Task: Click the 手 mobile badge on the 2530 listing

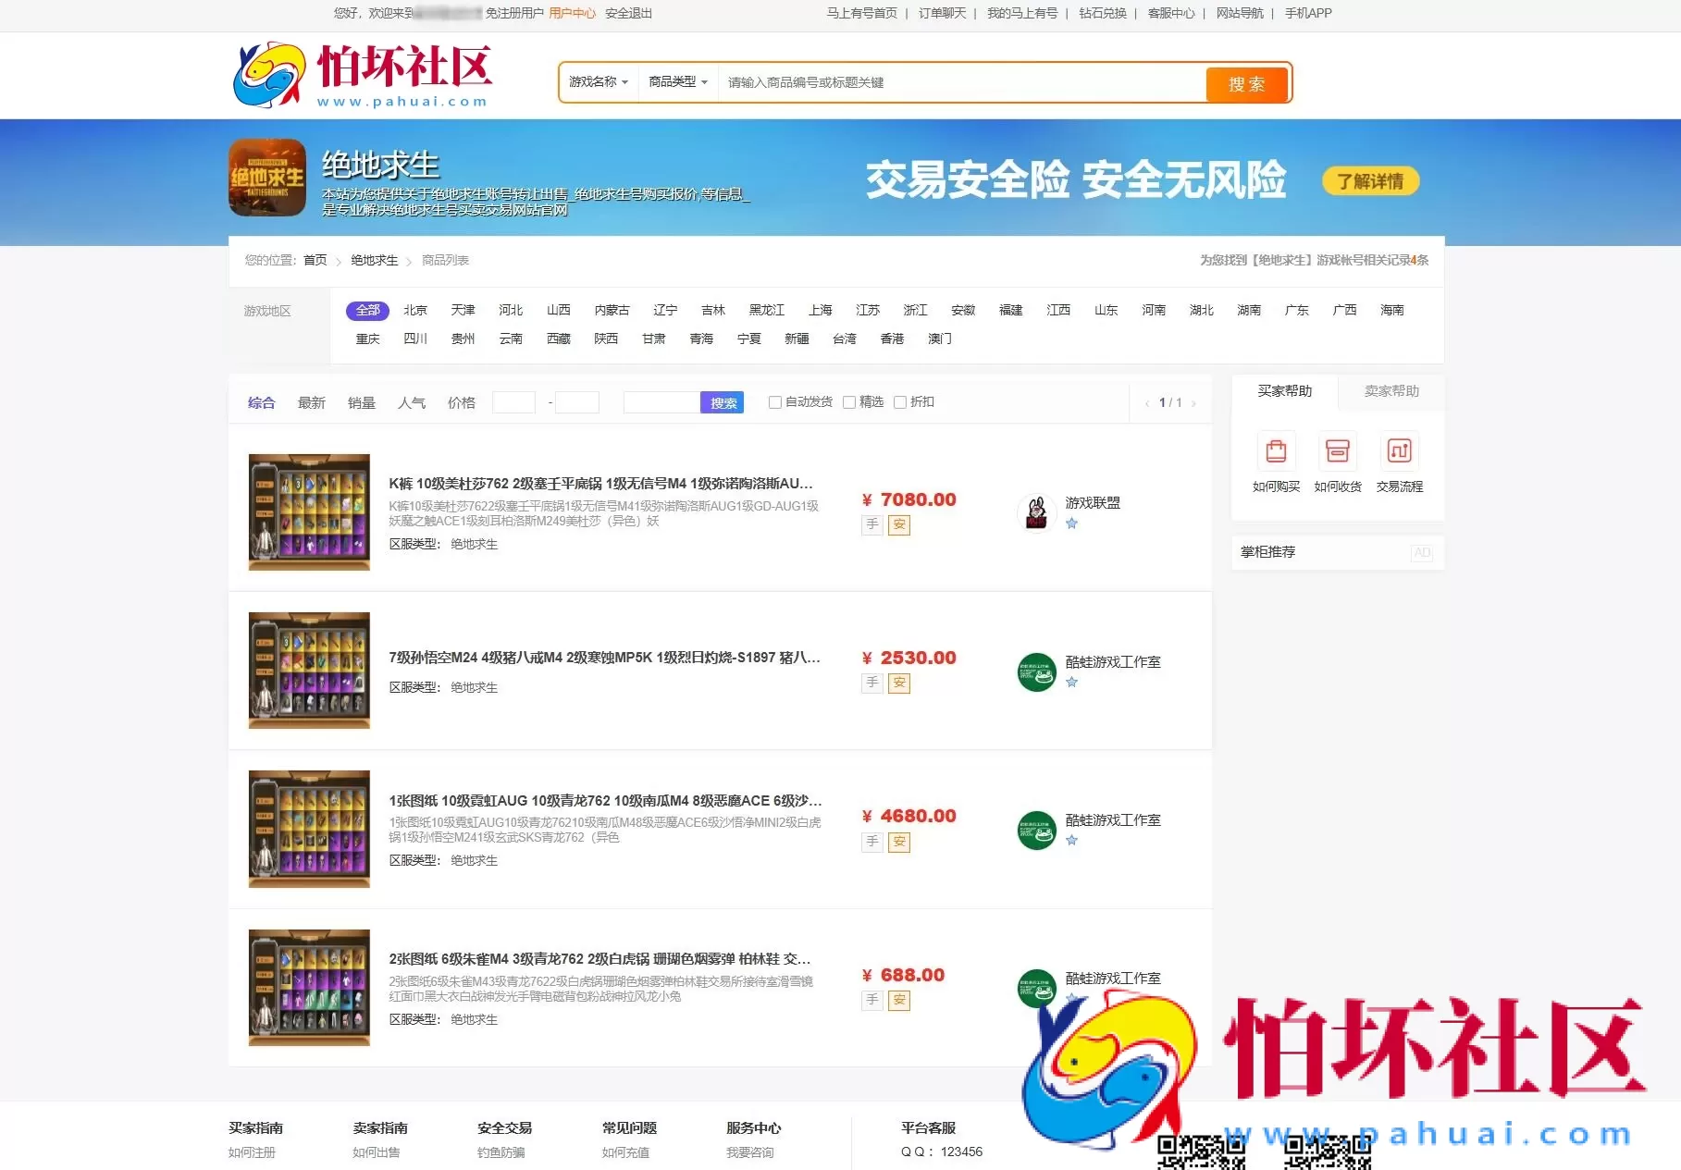Action: 871,683
